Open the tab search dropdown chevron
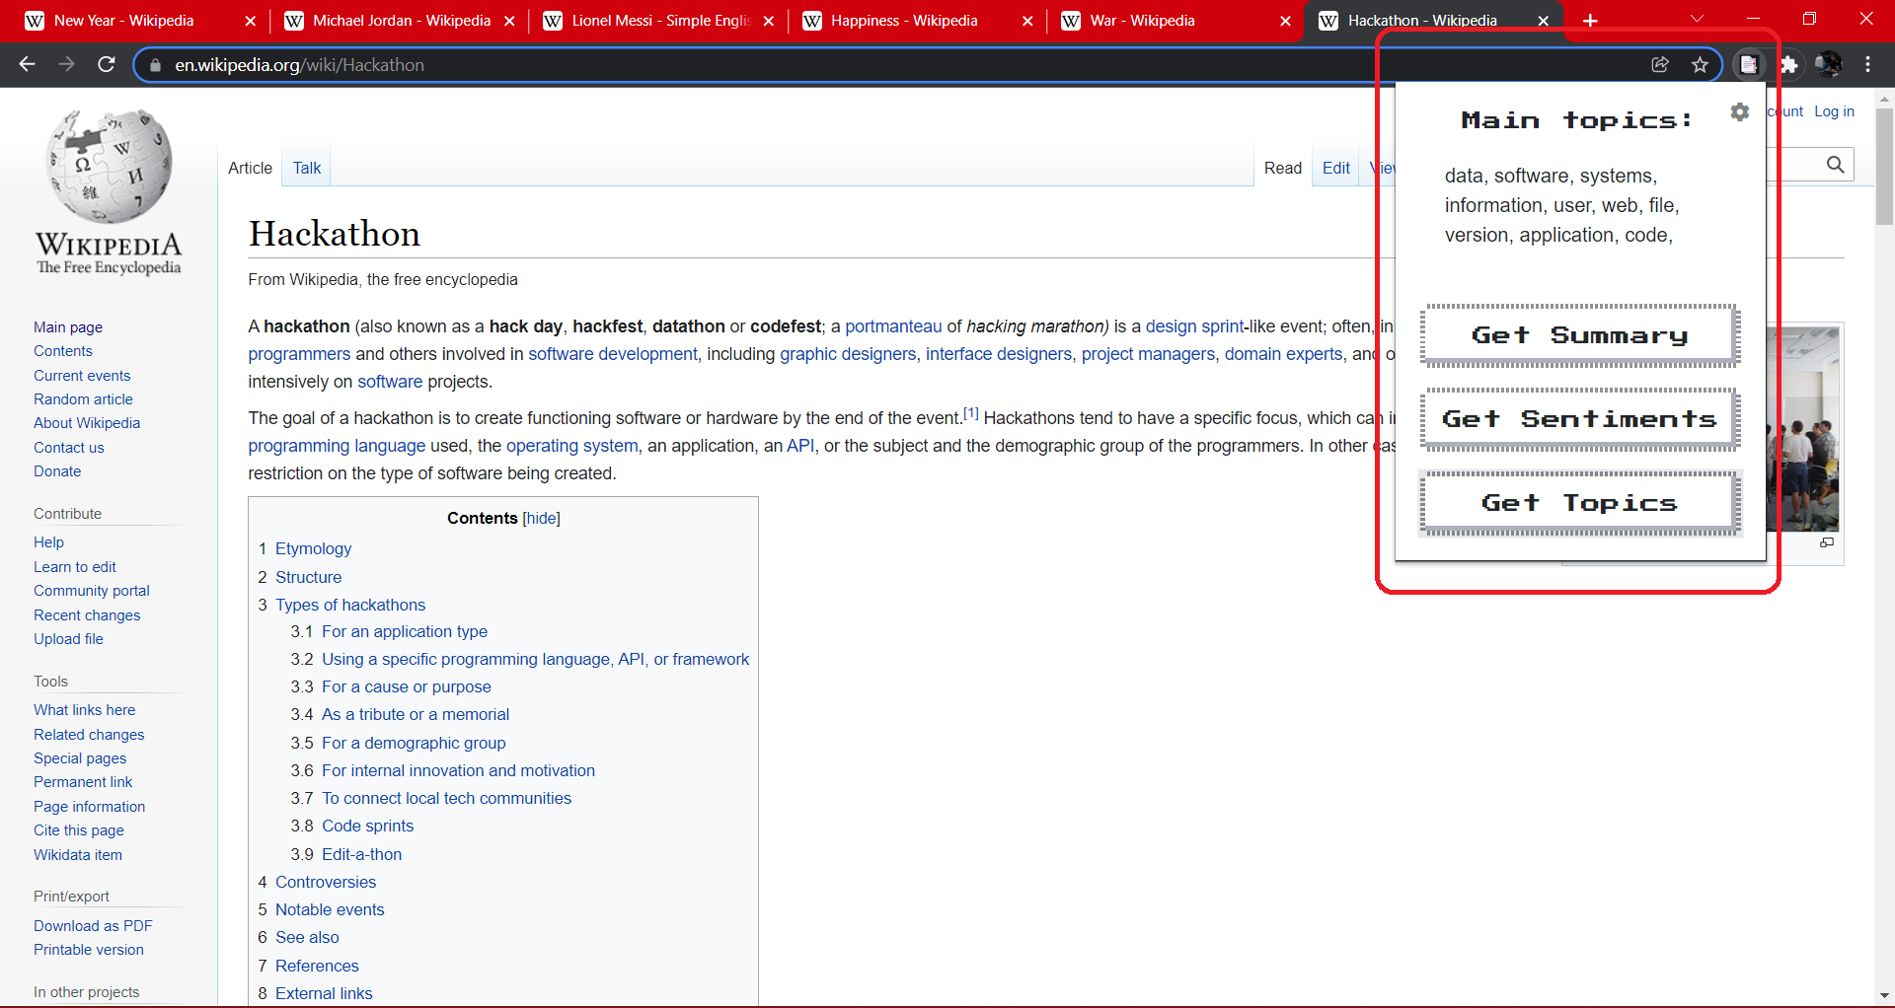1895x1008 pixels. [1697, 20]
